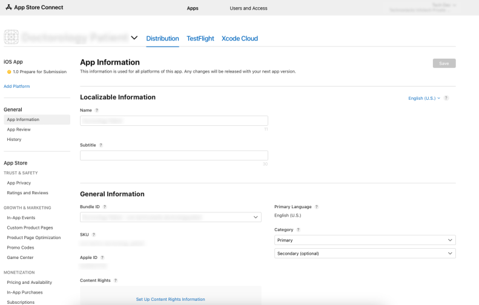Open help icon next to Primary Language
The image size is (479, 305).
pos(317,207)
